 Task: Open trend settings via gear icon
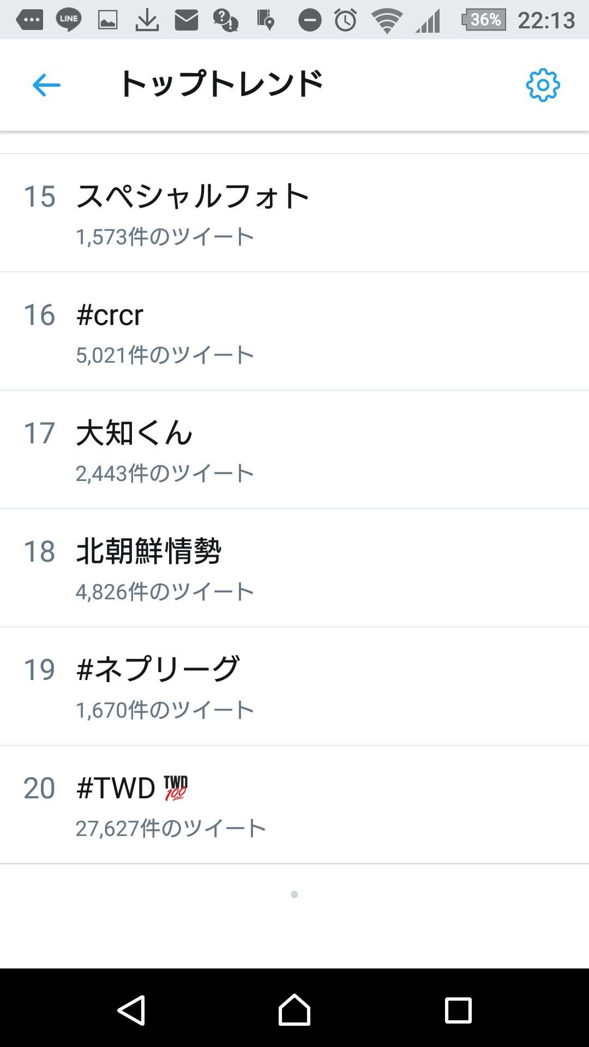543,85
